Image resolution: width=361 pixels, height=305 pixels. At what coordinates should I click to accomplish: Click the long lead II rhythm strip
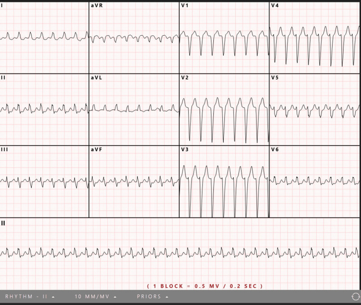[x=180, y=253]
